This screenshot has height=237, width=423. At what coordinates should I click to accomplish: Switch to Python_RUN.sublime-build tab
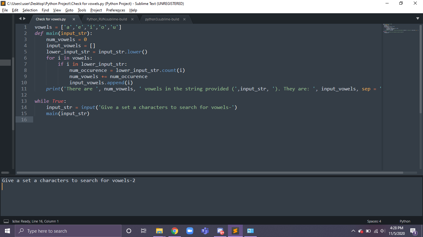[x=107, y=19]
